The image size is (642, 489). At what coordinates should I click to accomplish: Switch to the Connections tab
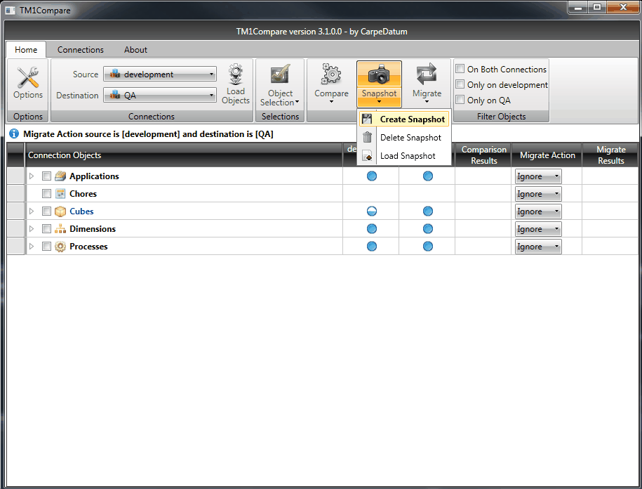[80, 50]
